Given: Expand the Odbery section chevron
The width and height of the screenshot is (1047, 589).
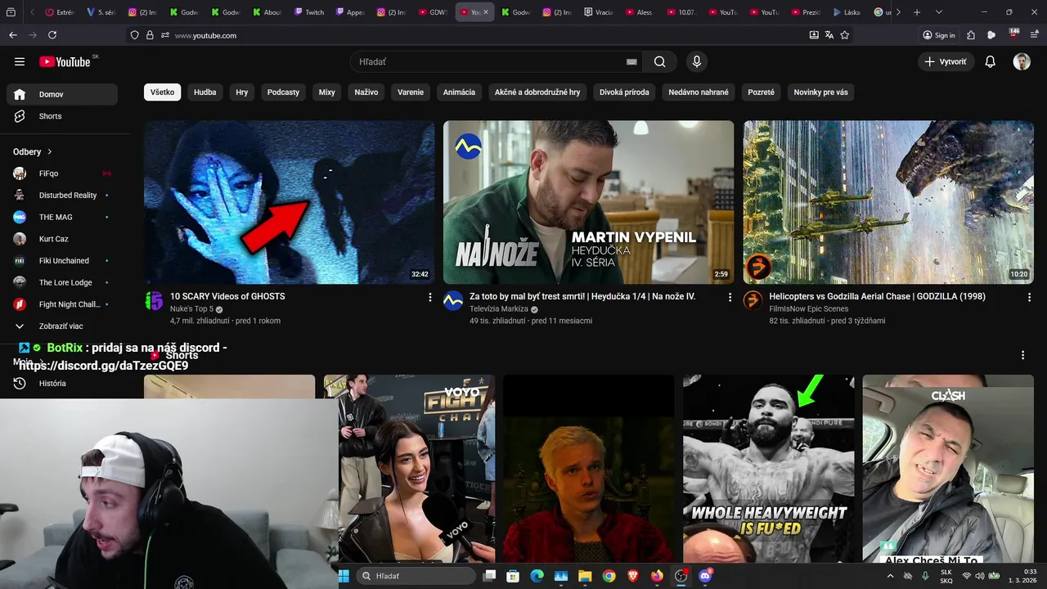Looking at the screenshot, I should click(x=49, y=151).
